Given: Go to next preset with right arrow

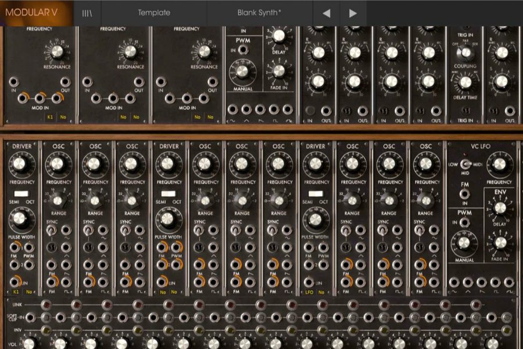Looking at the screenshot, I should (x=353, y=13).
